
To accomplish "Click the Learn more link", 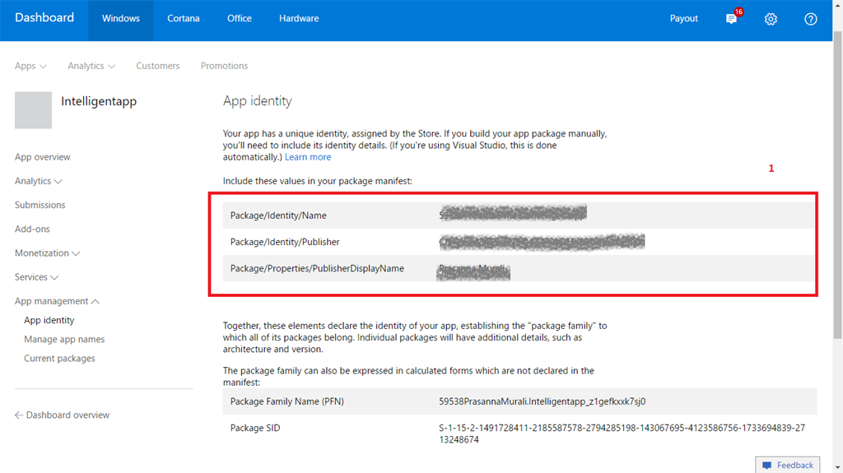I will tap(308, 157).
